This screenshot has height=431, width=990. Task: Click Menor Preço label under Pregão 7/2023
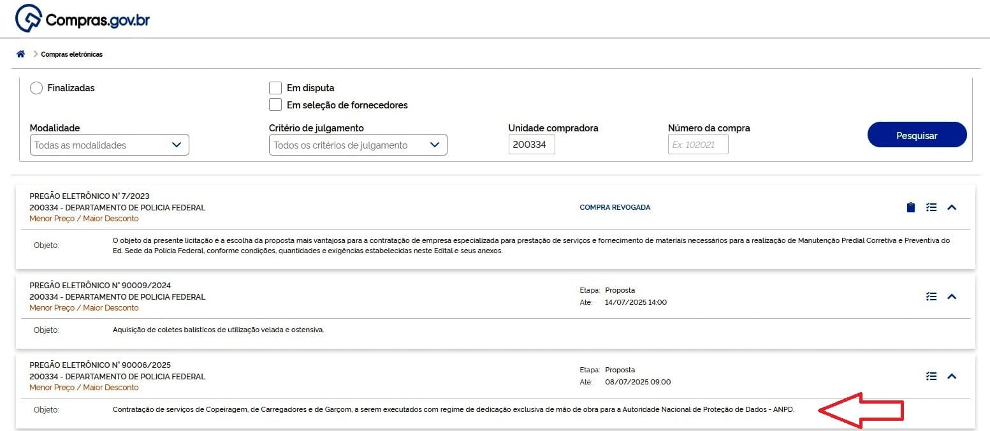tap(84, 219)
